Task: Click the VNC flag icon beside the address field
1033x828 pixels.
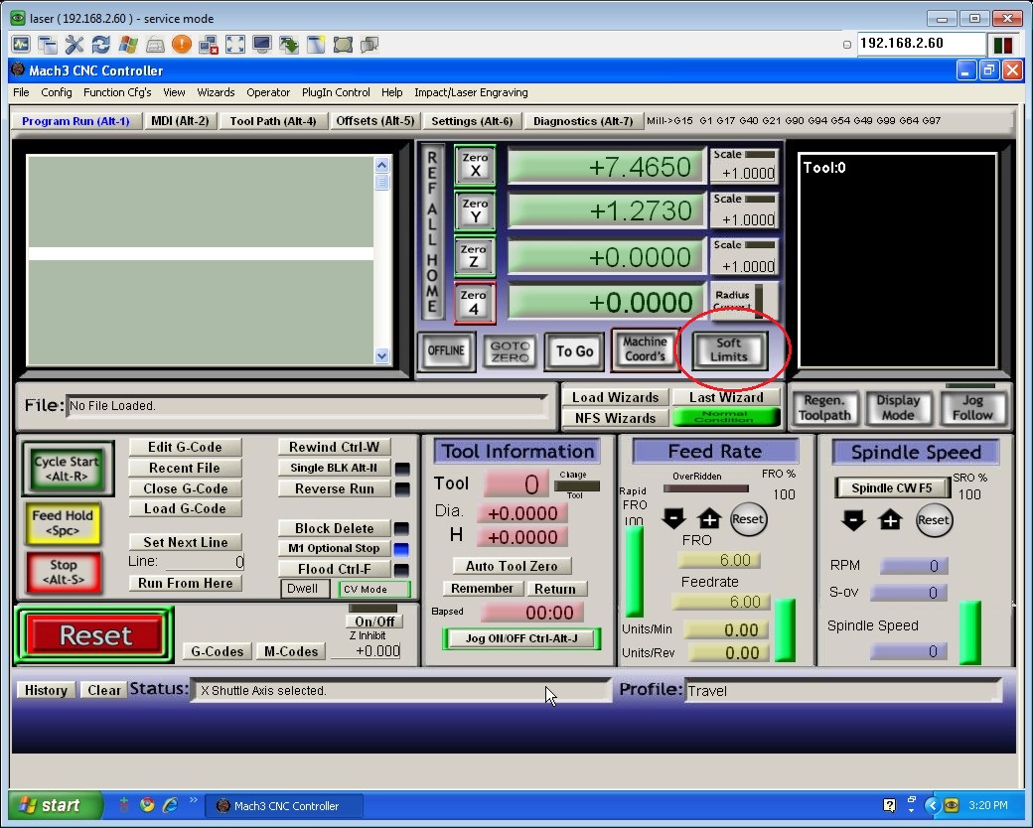Action: tap(1002, 45)
